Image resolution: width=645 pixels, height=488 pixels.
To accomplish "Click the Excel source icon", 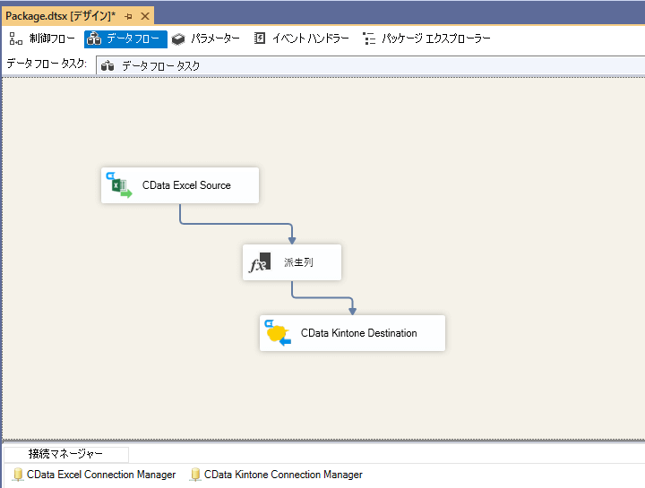I will pyautogui.click(x=119, y=185).
